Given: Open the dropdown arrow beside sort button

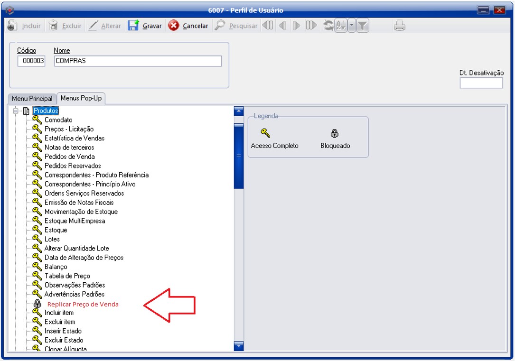Looking at the screenshot, I should [351, 26].
